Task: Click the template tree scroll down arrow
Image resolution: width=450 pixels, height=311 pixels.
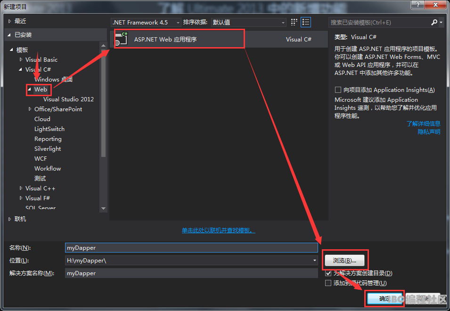Action: pyautogui.click(x=103, y=208)
